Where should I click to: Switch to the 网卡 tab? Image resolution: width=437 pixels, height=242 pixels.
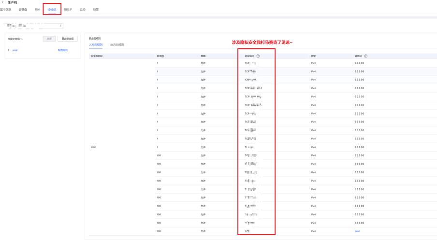37,10
